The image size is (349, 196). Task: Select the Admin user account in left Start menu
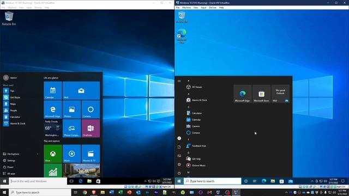[x=10, y=78]
